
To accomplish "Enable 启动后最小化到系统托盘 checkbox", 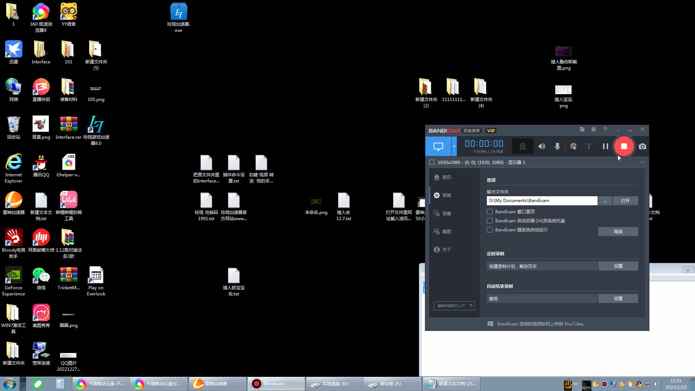I will coord(490,220).
